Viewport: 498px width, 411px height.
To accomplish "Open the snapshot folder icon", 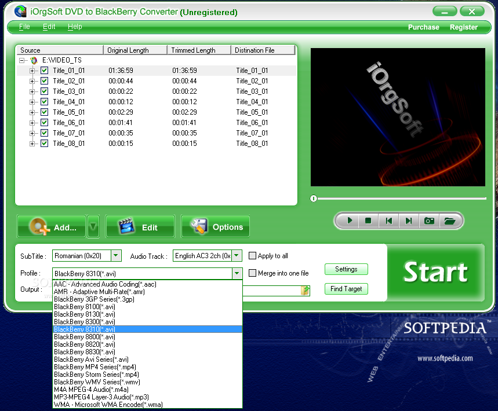I will pyautogui.click(x=449, y=221).
